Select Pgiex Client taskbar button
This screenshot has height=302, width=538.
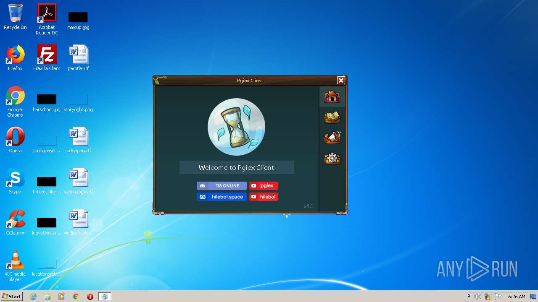105,297
